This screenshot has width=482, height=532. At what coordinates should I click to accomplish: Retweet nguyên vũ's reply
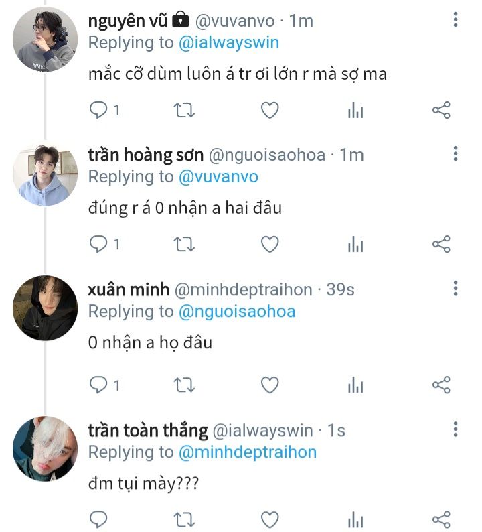(184, 110)
